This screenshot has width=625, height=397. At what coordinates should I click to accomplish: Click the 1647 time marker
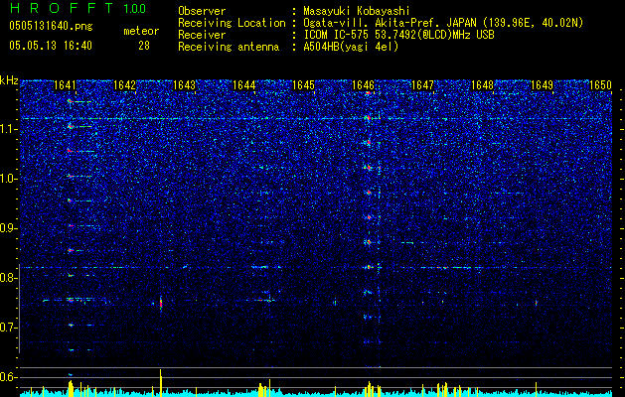tap(422, 85)
